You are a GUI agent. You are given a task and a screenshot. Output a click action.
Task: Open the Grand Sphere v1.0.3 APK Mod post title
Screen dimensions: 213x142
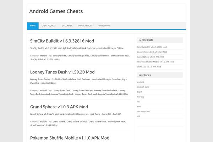click(59, 107)
